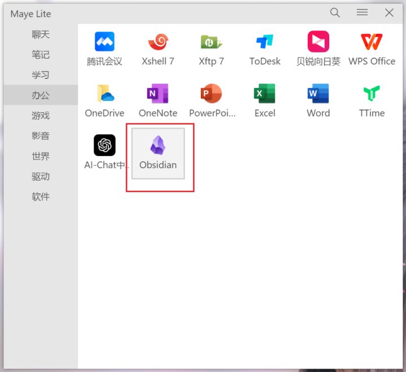Viewport: 406px width, 372px height.
Task: Open Word
Action: pyautogui.click(x=318, y=101)
